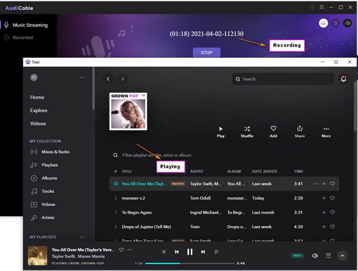The image size is (358, 271).
Task: Open Videos under Explore in sidebar
Action: (x=38, y=123)
